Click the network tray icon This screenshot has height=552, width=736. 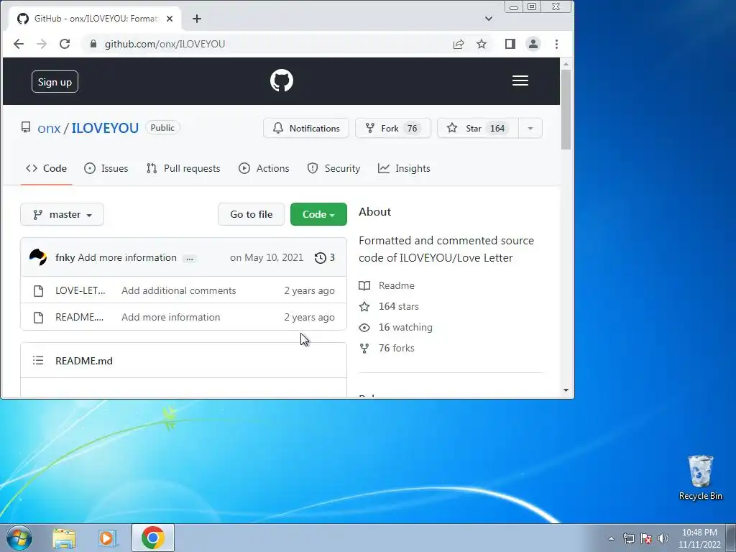628,538
